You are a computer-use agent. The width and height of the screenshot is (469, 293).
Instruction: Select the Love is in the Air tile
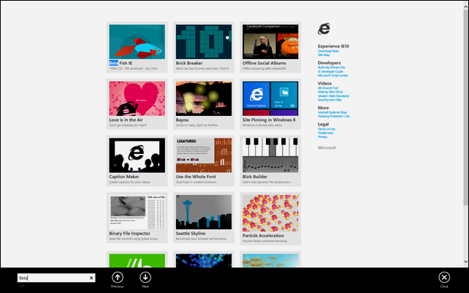137,98
